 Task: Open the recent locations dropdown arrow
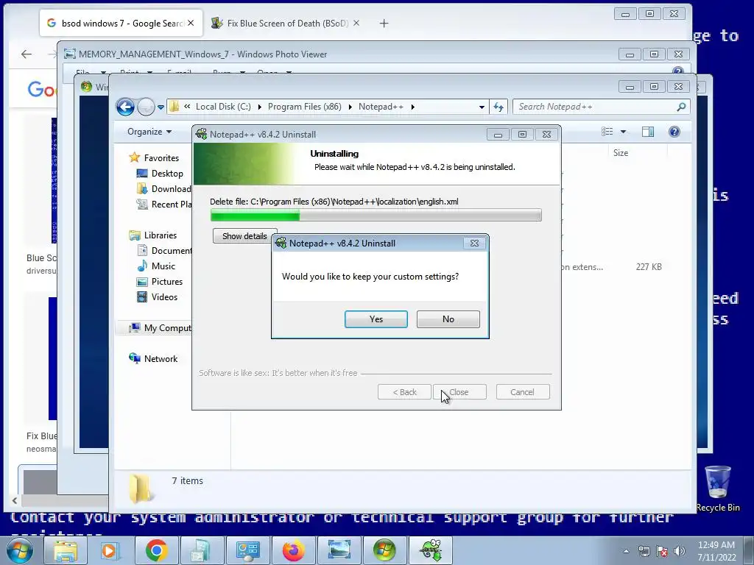pyautogui.click(x=161, y=107)
